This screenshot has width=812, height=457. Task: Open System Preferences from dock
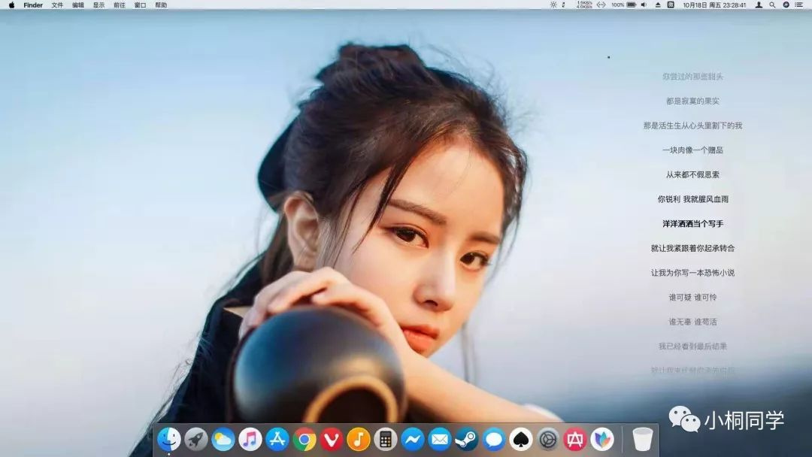coord(548,440)
